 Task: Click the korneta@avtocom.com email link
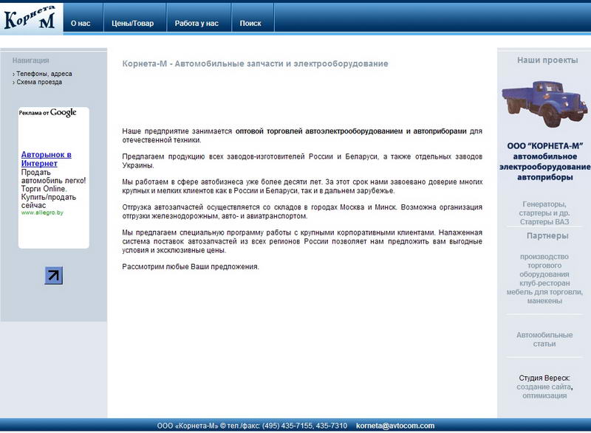[395, 426]
